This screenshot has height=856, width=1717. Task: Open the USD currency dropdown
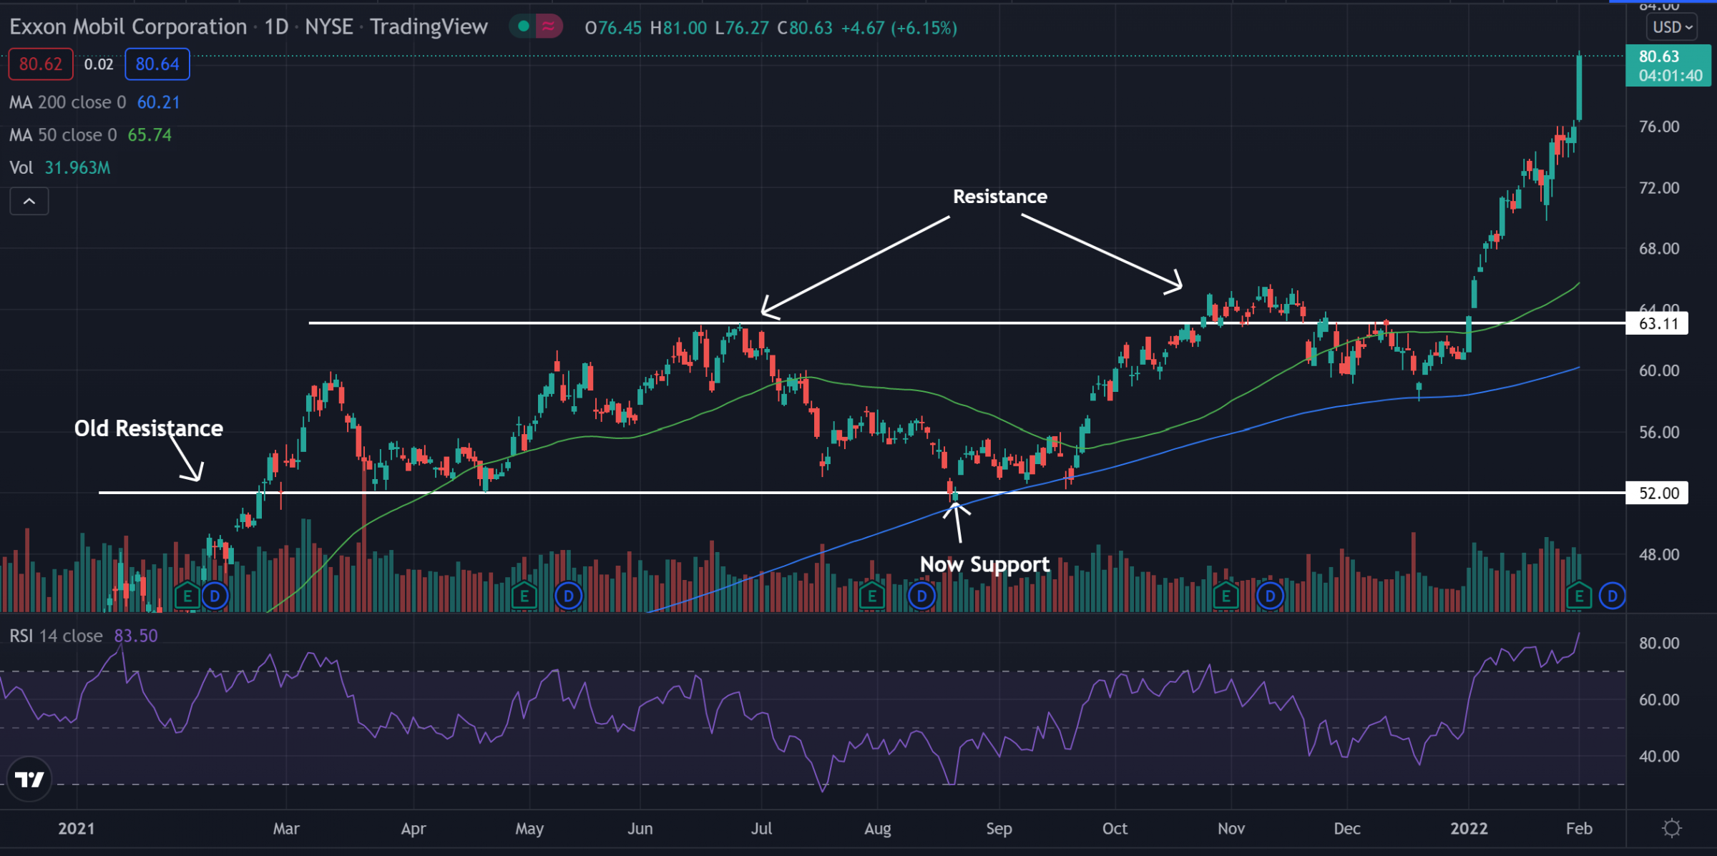[x=1673, y=27]
